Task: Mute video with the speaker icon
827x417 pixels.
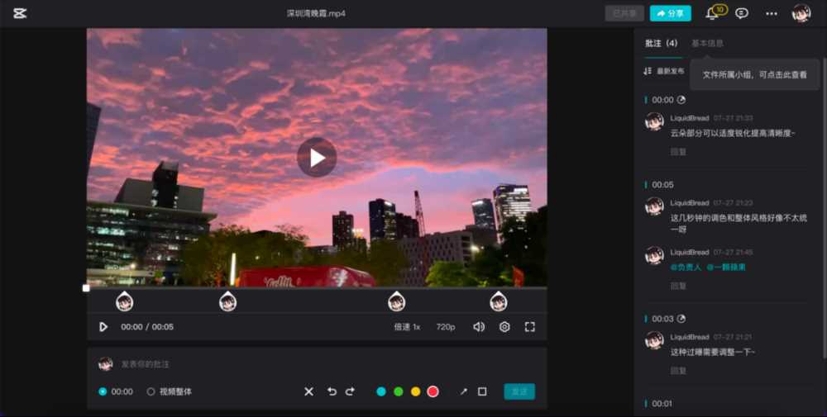Action: [x=479, y=327]
